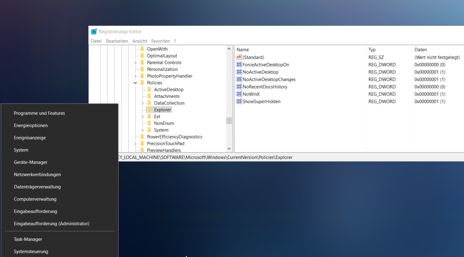Click the folder icon of ActiveDesktop key
This screenshot has height=257, width=464.
click(x=149, y=89)
